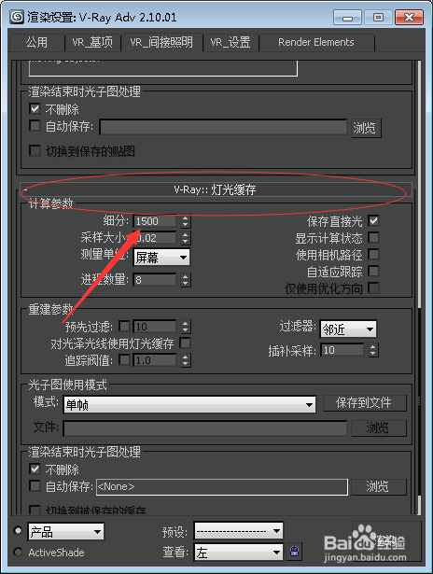433x574 pixels.
Task: Decrease 采样大小 value with down spinner arrow
Action: [185, 241]
